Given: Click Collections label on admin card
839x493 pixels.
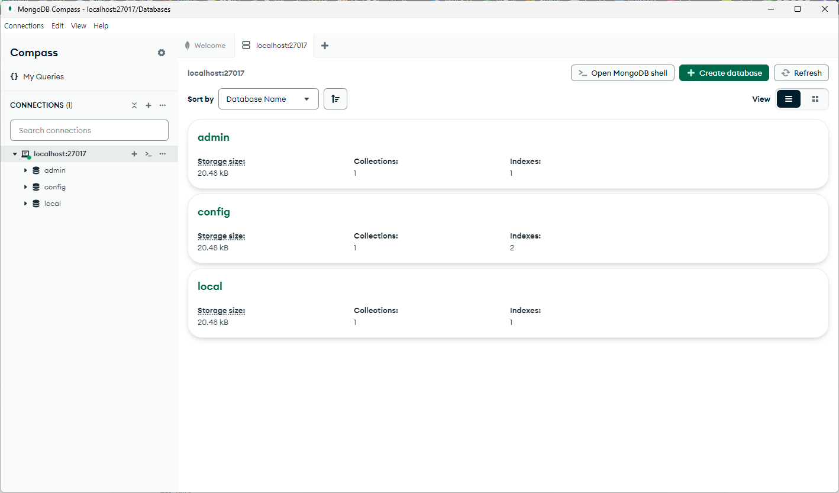Looking at the screenshot, I should click(x=376, y=162).
